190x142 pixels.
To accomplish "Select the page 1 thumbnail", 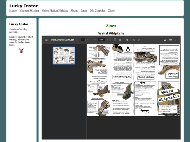I will pyautogui.click(x=64, y=55).
